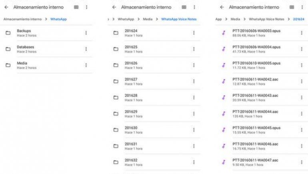The width and height of the screenshot is (308, 174).
Task: Open the app overflow menu in the 201624 panel
Action: click(x=302, y=7)
